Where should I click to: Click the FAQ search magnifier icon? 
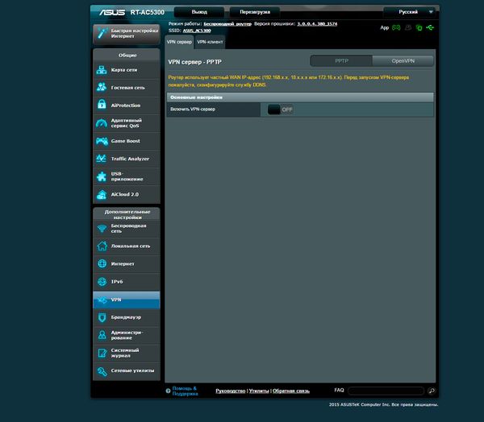[432, 391]
